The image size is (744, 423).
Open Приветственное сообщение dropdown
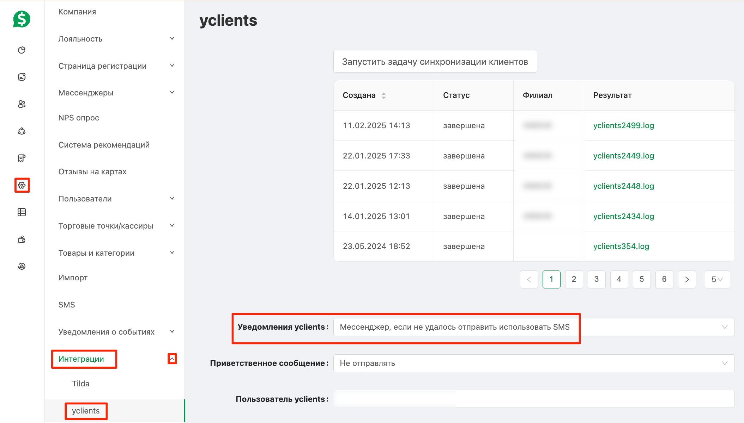click(534, 363)
